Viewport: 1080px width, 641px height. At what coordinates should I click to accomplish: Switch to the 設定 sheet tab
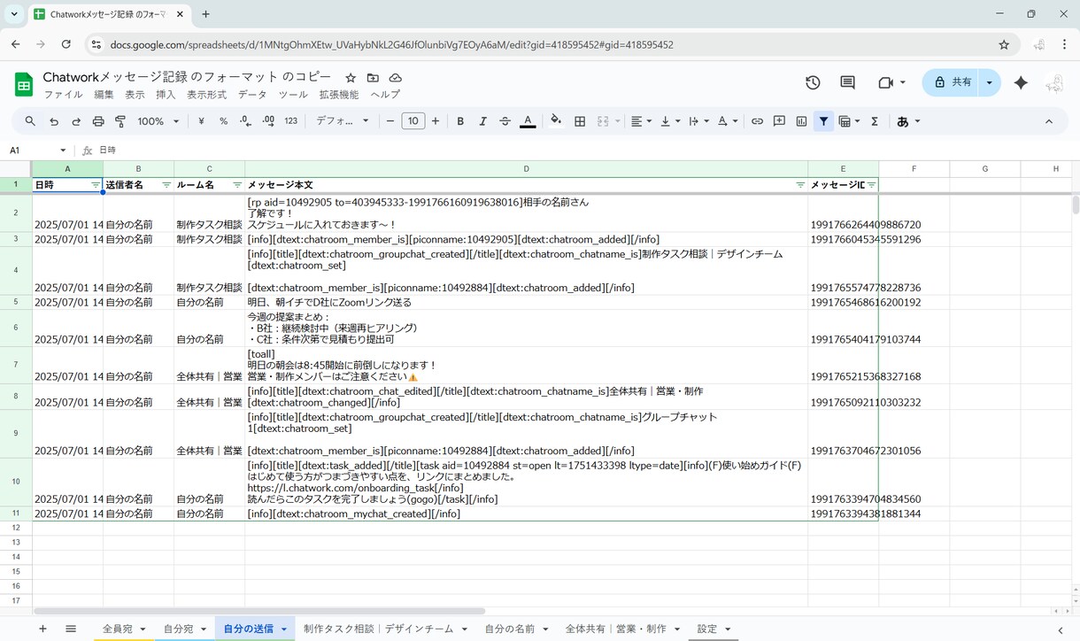click(x=707, y=629)
